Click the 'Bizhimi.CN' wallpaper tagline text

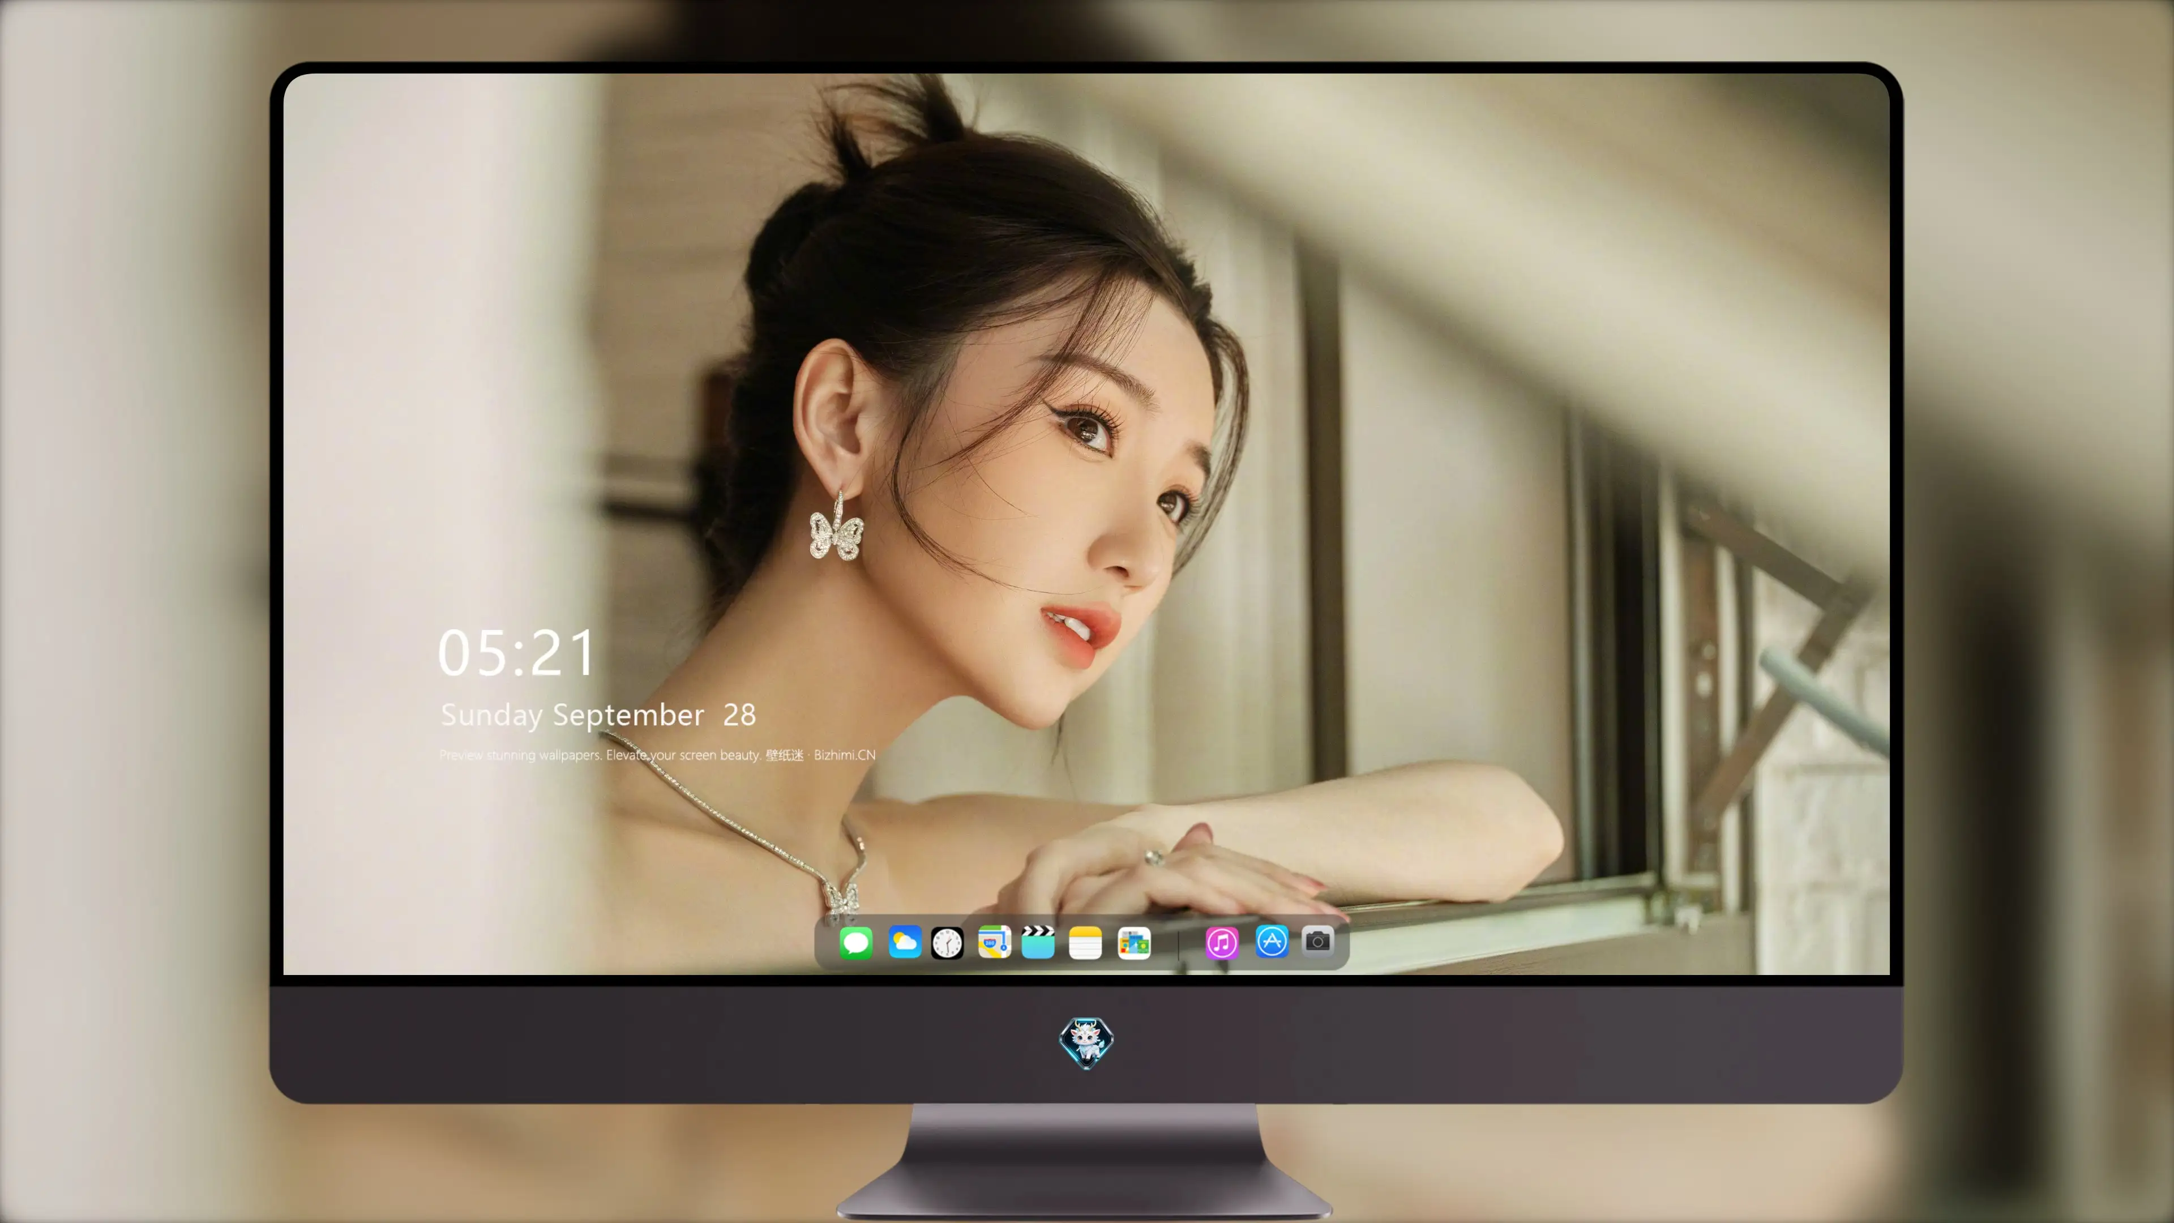tap(657, 755)
